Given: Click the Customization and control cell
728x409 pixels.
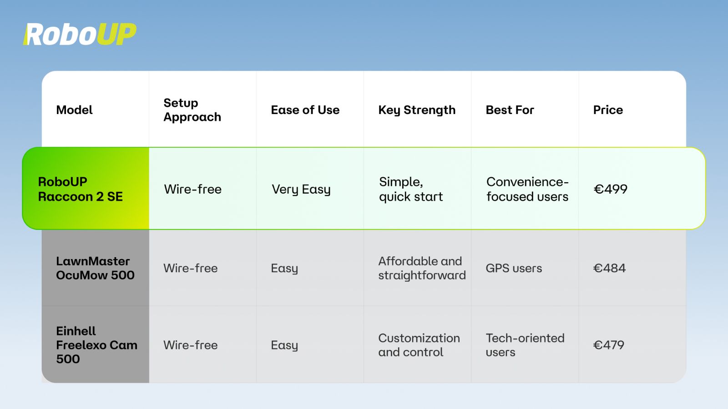Looking at the screenshot, I should 419,345.
